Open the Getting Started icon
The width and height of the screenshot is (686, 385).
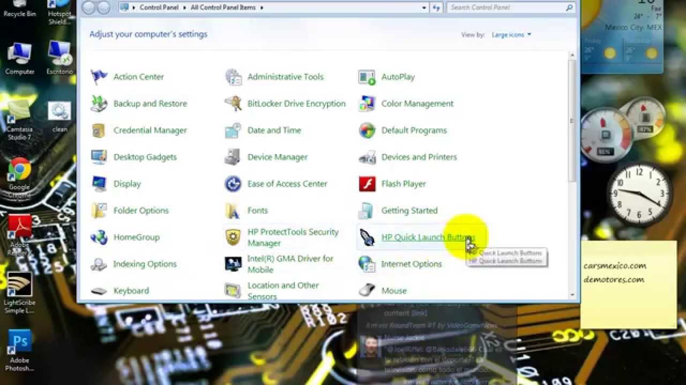pos(367,211)
